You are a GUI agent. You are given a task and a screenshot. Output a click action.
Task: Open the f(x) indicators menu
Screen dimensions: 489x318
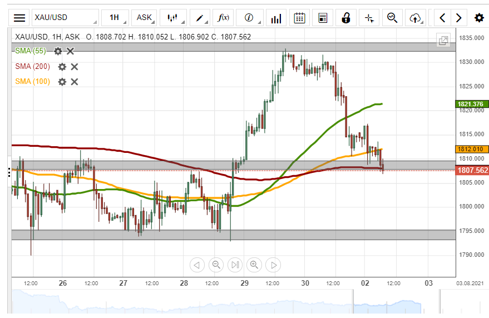tap(225, 18)
